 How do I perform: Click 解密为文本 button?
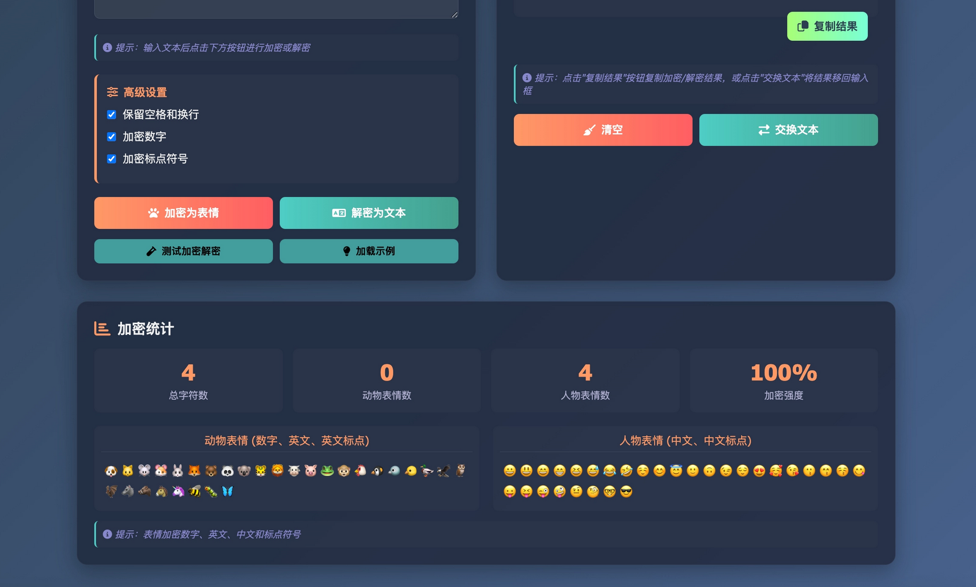click(369, 213)
